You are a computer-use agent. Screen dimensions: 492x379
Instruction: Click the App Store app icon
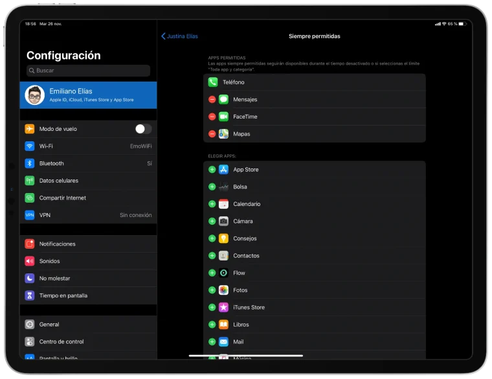pos(223,170)
